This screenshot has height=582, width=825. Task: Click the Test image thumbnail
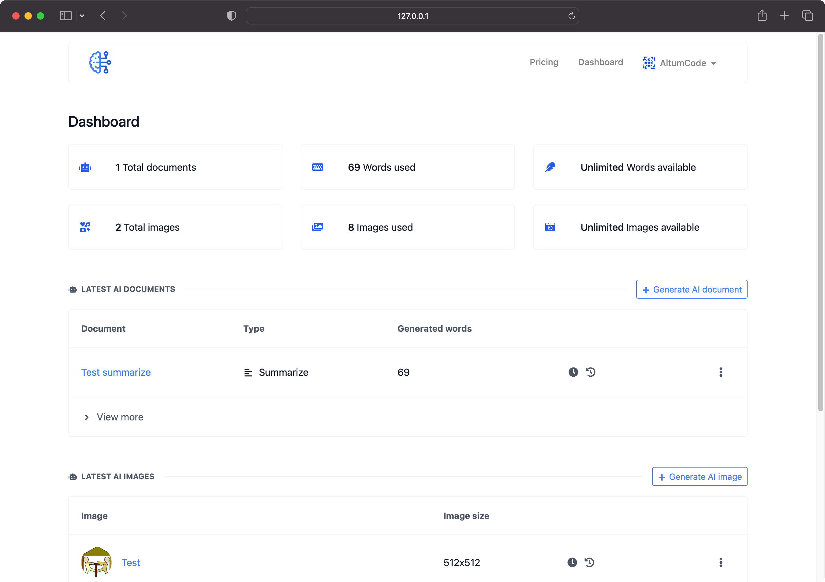pyautogui.click(x=96, y=562)
